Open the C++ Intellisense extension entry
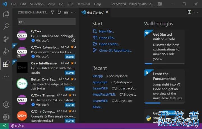 click(x=46, y=68)
